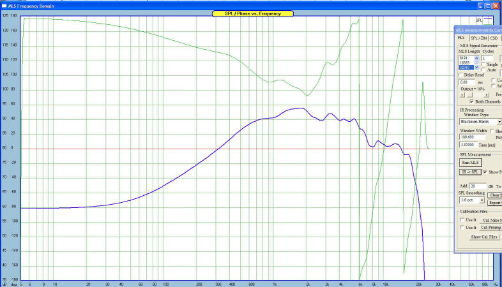Enable the Auto checkbox
Screen dimensions: 502x287
coord(483,70)
